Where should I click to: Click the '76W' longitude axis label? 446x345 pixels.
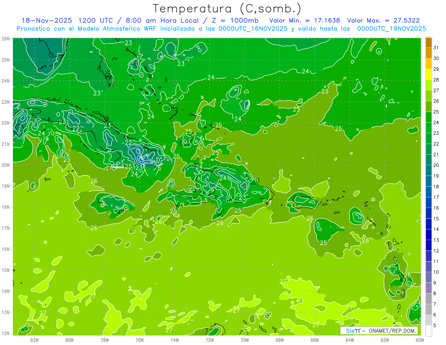pos(139,340)
